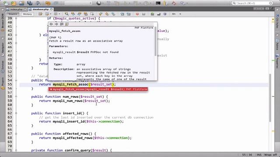This screenshot has height=157, width=280.
Task: Click the Open Project toolbar icon
Action: click(x=21, y=3)
